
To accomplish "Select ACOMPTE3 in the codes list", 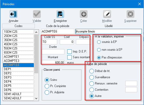I will tap(18, 61).
